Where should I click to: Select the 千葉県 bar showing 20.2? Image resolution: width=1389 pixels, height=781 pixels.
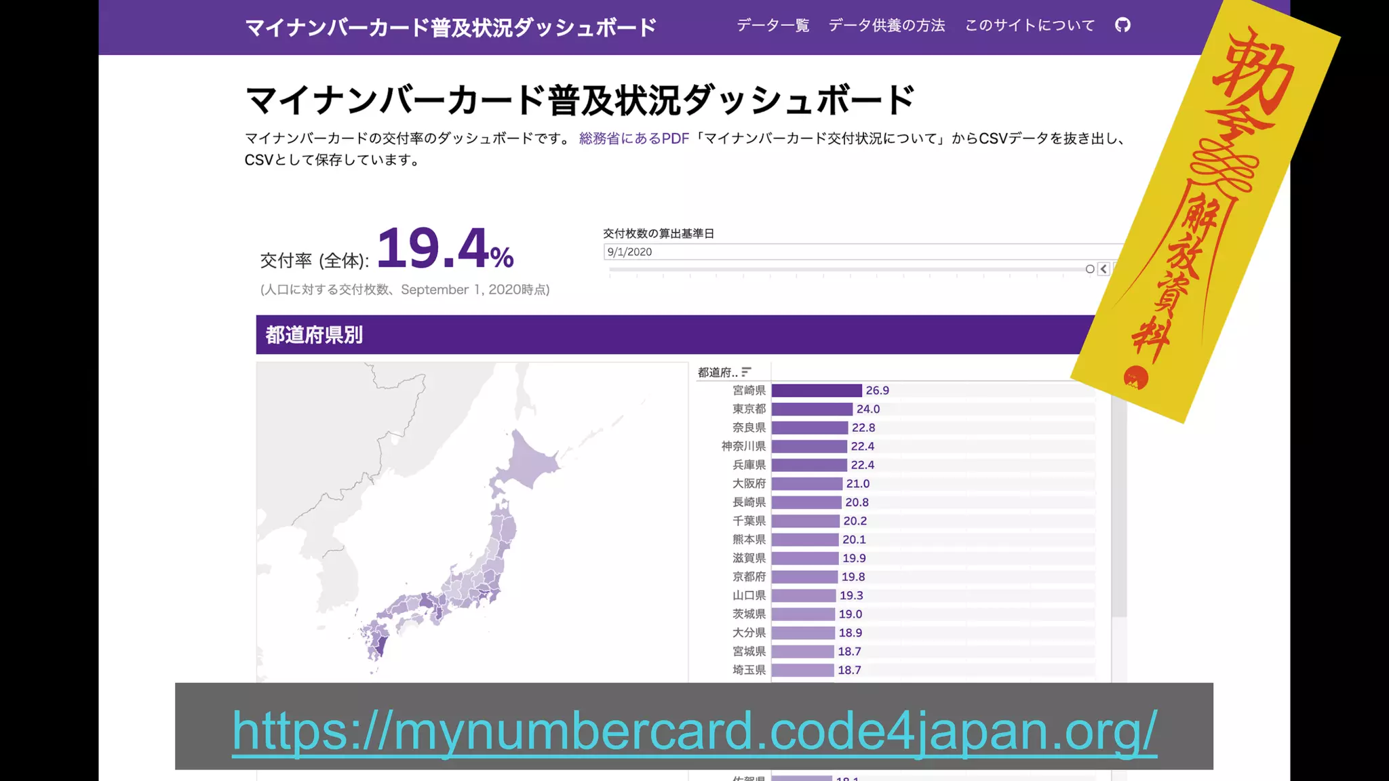(x=806, y=521)
